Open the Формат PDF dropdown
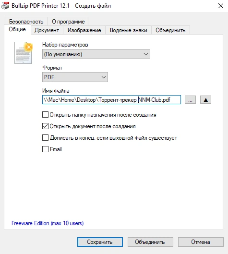 click(x=75, y=77)
